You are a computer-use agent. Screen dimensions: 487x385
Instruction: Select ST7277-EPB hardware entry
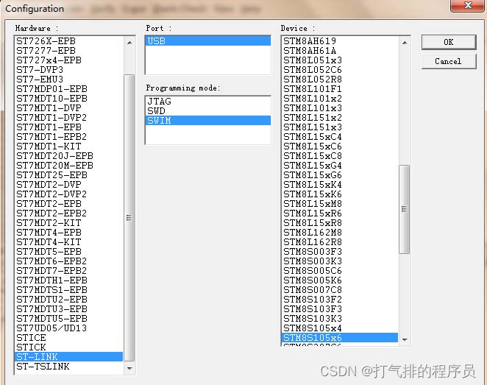point(69,50)
